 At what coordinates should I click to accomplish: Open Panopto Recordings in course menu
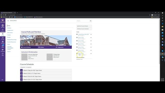[12, 40]
